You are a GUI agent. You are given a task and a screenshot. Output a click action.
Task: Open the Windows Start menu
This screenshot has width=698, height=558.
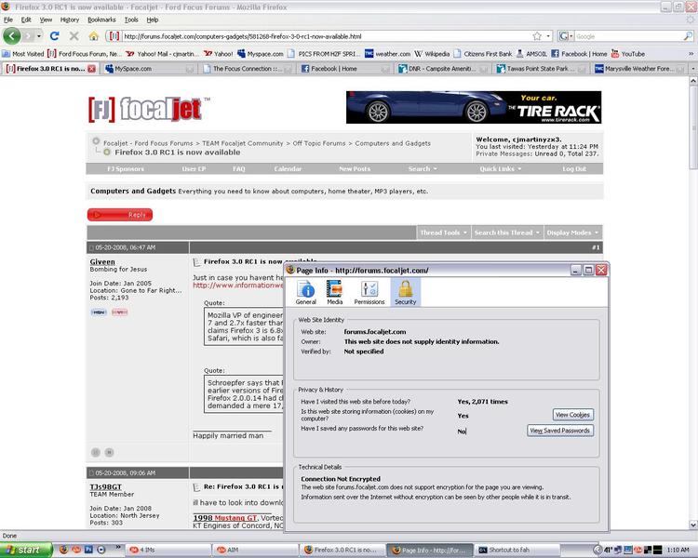pyautogui.click(x=26, y=550)
